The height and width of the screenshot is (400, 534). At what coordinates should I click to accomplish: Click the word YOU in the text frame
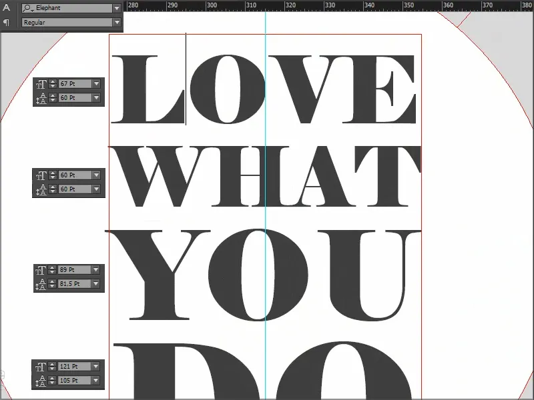pyautogui.click(x=263, y=275)
